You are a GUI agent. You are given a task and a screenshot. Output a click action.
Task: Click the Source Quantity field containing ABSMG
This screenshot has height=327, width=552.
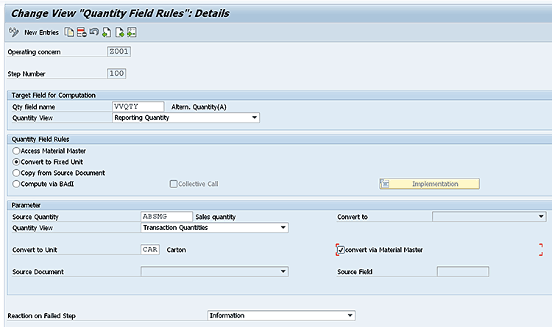click(166, 217)
